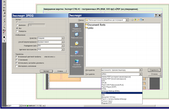Open the page number dropdown in status bar

[21, 106]
